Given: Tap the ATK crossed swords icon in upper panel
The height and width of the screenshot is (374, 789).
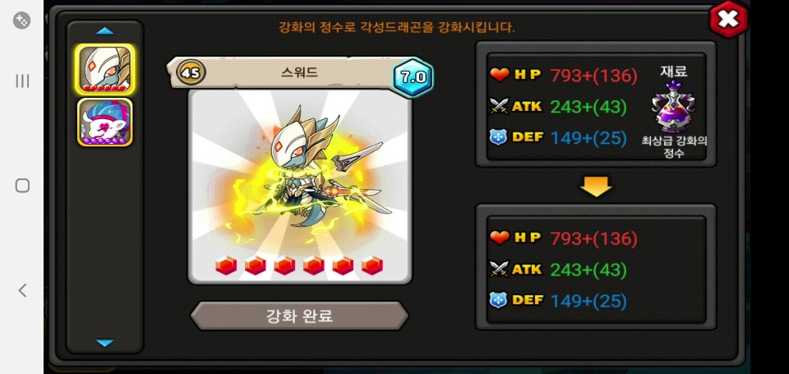Looking at the screenshot, I should (499, 106).
